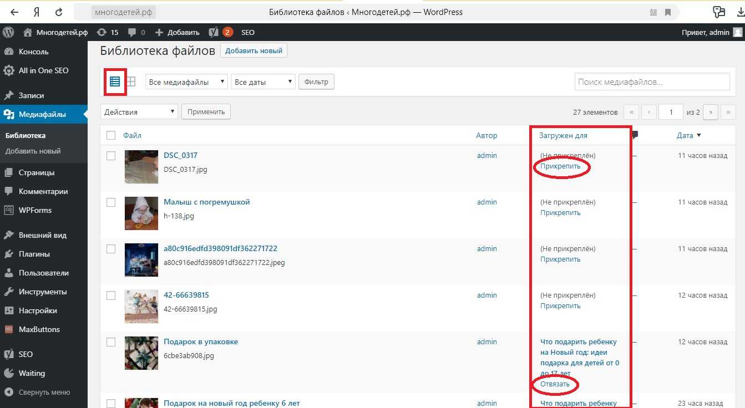This screenshot has height=408, width=745.
Task: Click the Поиск медиафайлов search field
Action: tap(652, 82)
